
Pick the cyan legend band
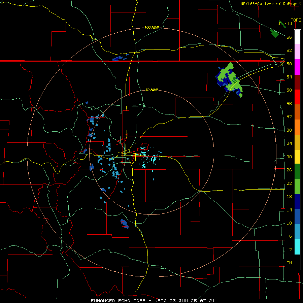pyautogui.click(x=297, y=247)
